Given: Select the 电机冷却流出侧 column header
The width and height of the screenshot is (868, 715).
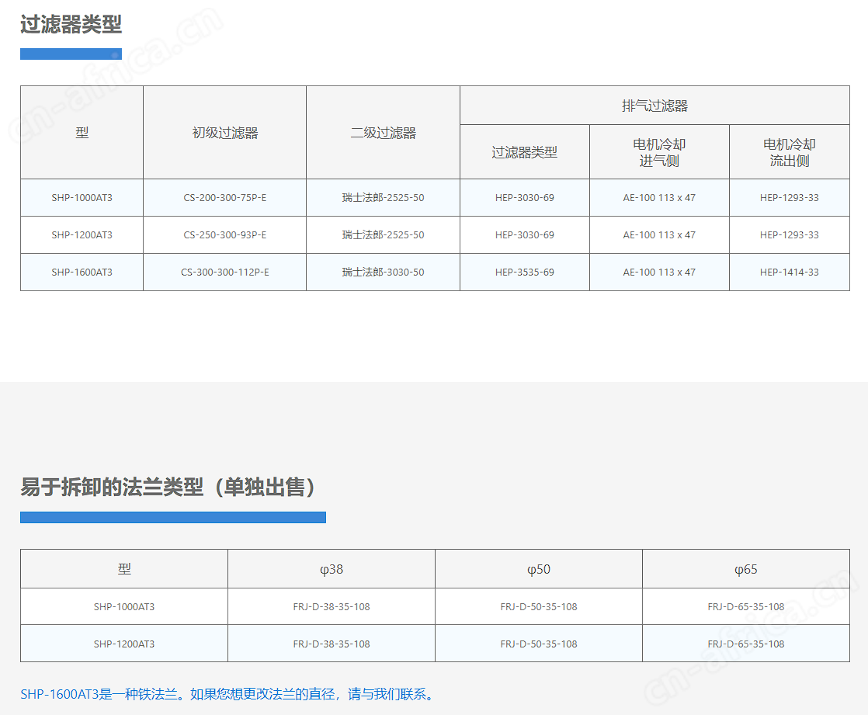Looking at the screenshot, I should [790, 152].
